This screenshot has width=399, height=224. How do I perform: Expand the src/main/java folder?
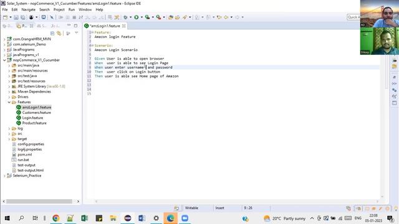9,65
